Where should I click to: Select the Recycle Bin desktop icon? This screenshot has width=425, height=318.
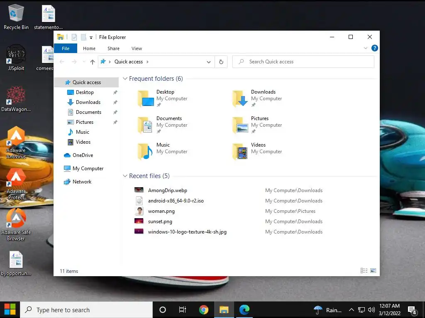[16, 17]
